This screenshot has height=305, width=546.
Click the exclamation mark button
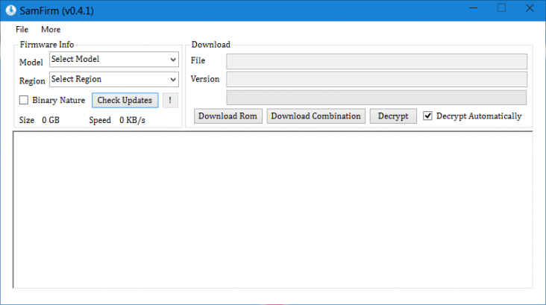pyautogui.click(x=170, y=100)
